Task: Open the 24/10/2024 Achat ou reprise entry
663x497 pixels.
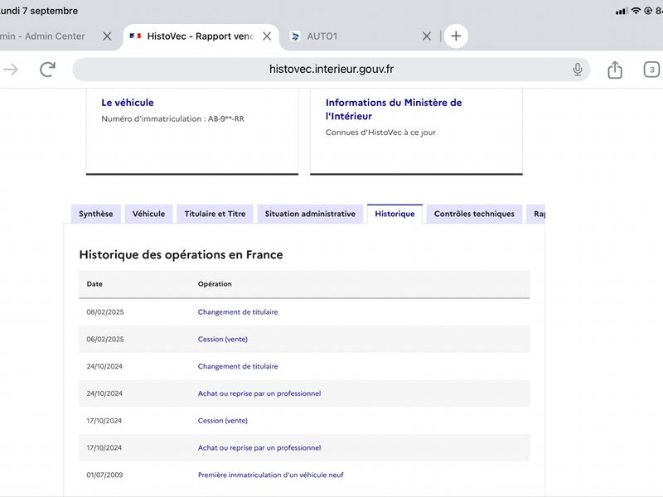Action: (259, 393)
